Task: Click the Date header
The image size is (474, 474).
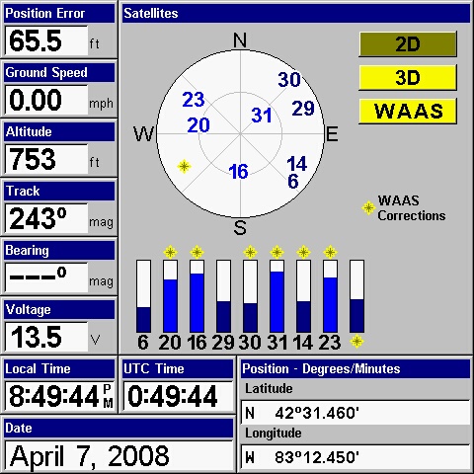Action: click(x=118, y=429)
